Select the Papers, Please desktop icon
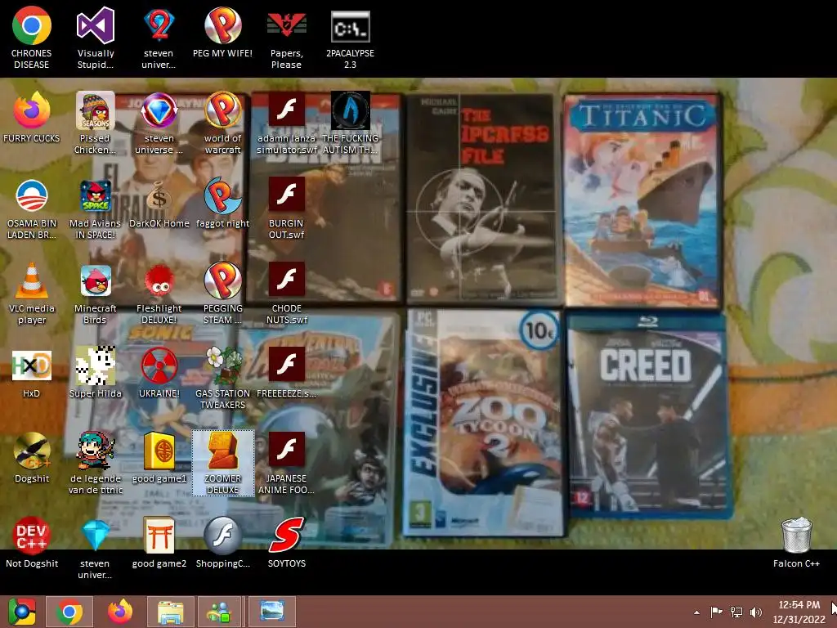 coord(287,38)
